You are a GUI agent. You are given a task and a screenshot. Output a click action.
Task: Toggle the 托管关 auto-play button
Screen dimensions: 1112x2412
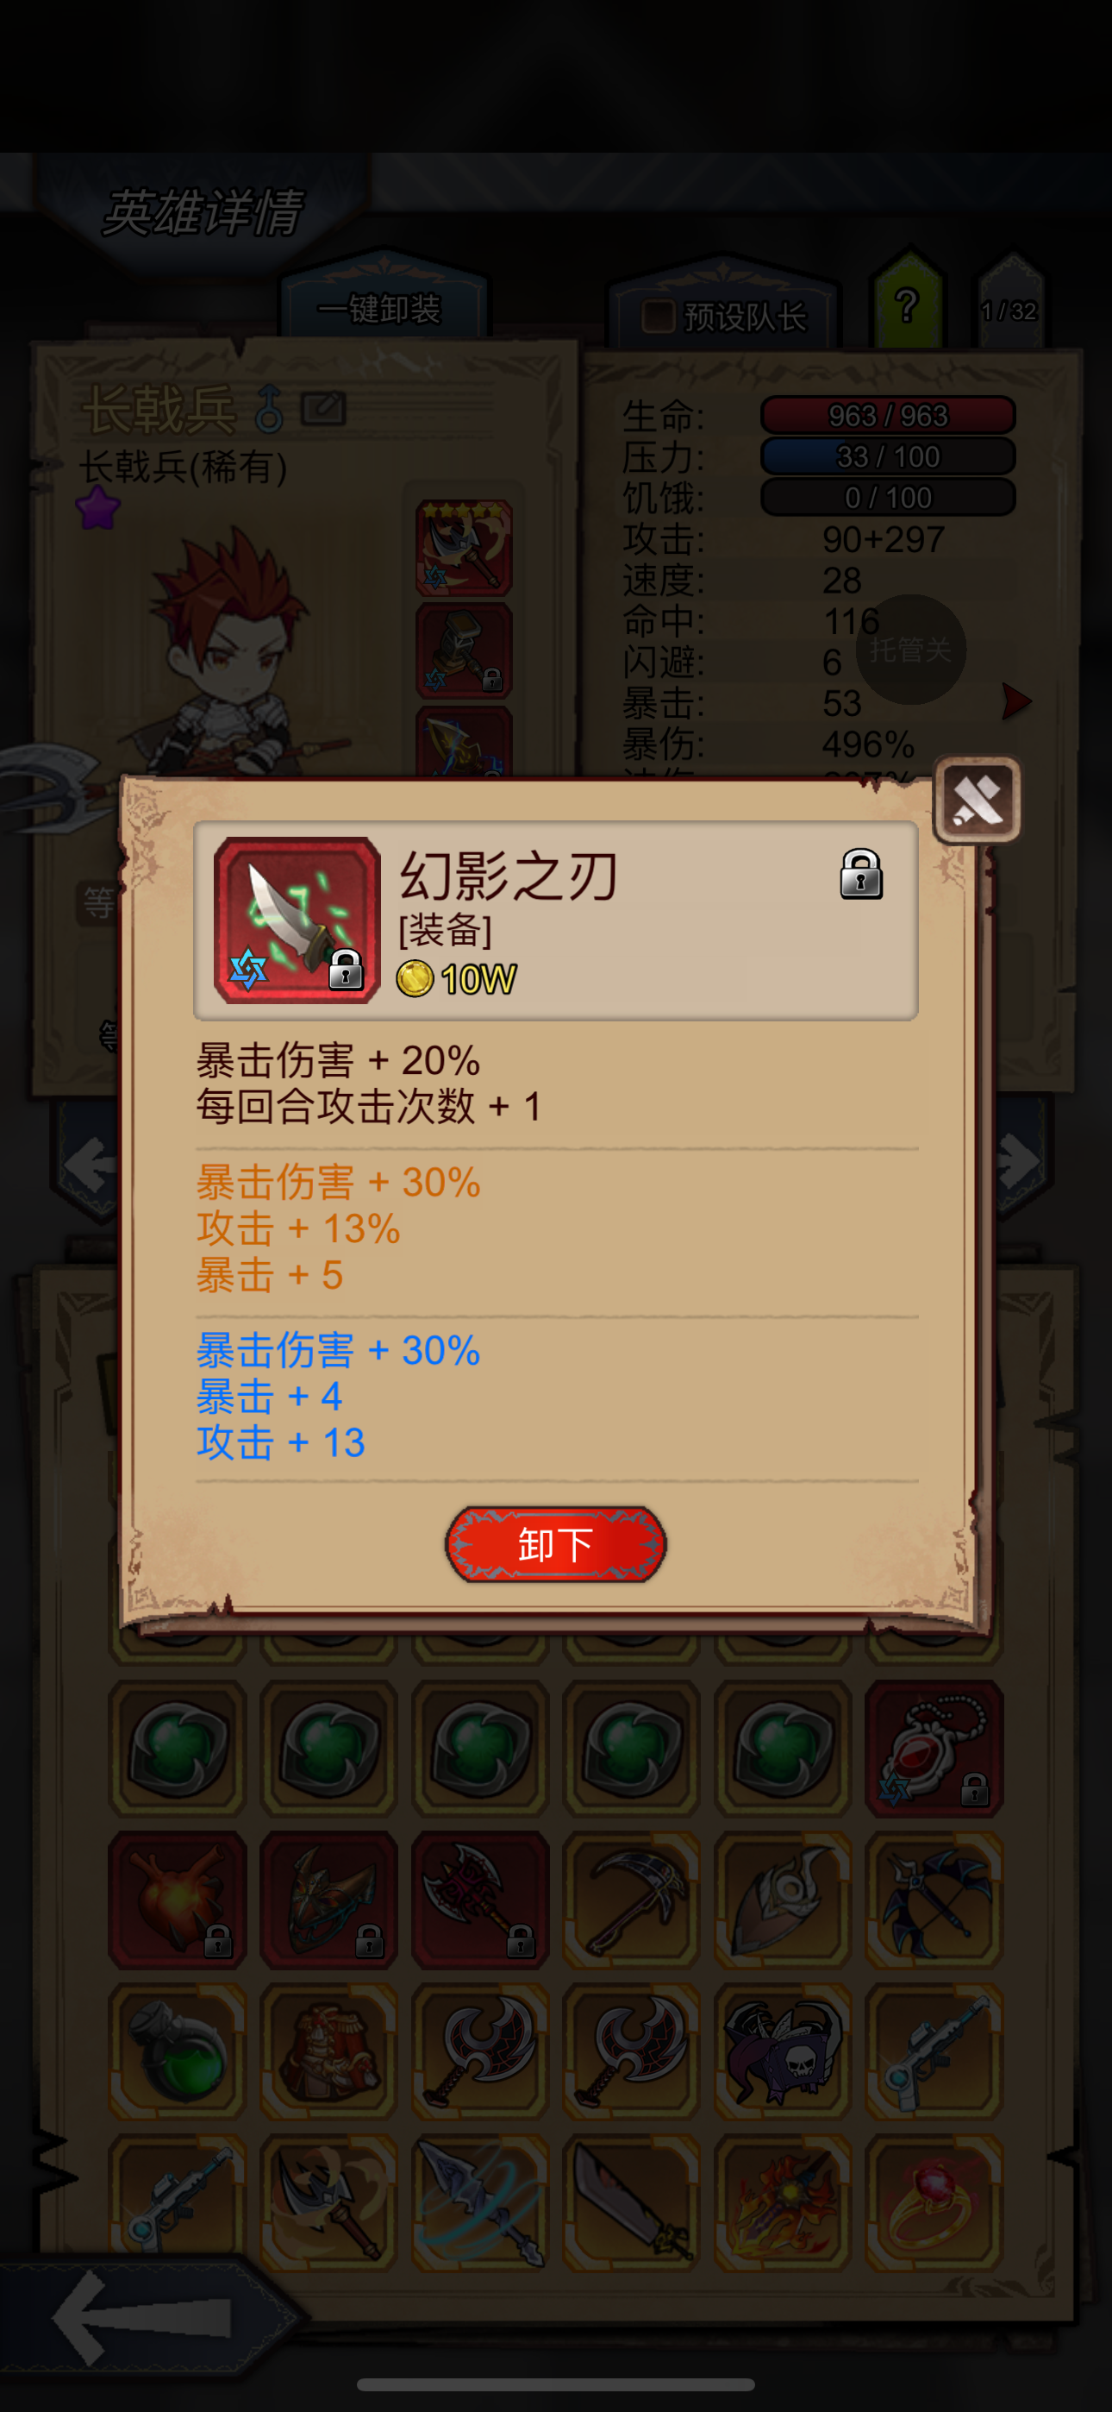point(909,649)
